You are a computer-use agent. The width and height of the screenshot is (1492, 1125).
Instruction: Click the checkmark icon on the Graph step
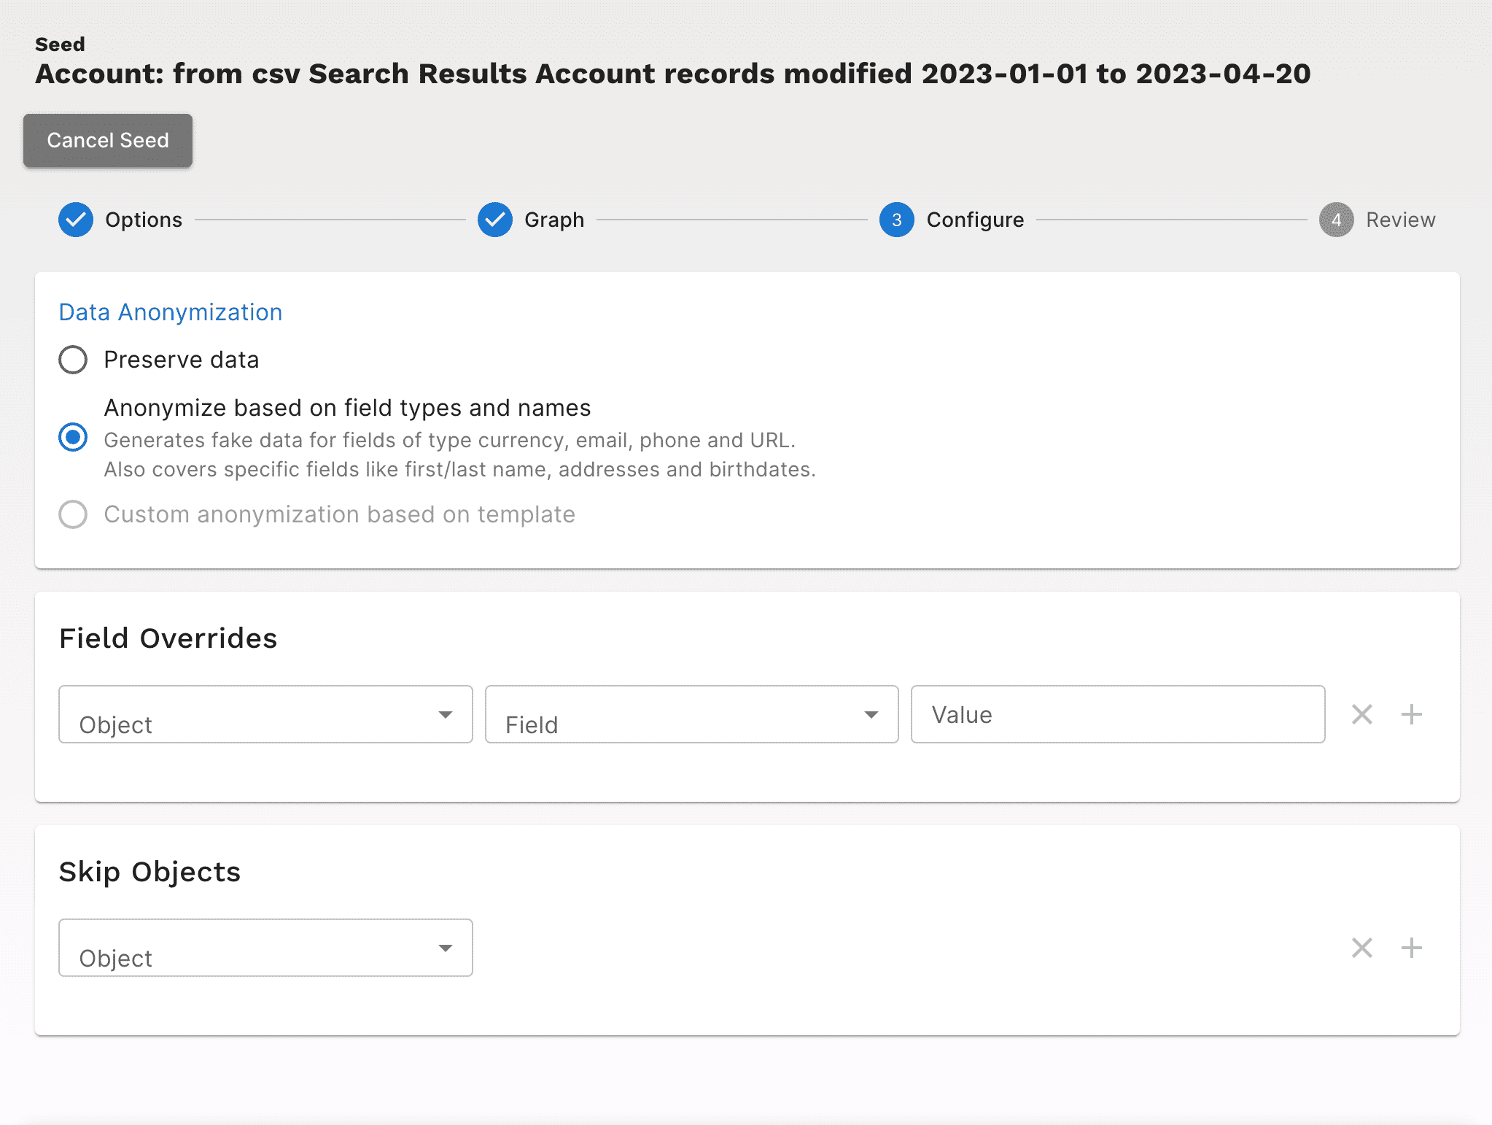[495, 220]
